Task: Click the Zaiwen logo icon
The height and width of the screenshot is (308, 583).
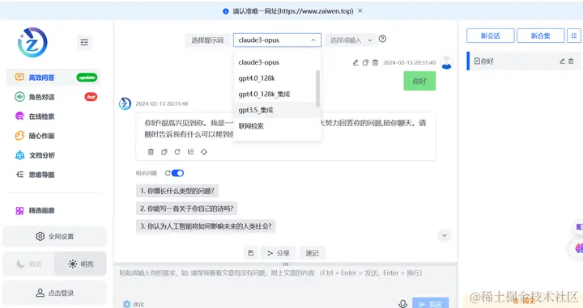Action: click(x=32, y=42)
